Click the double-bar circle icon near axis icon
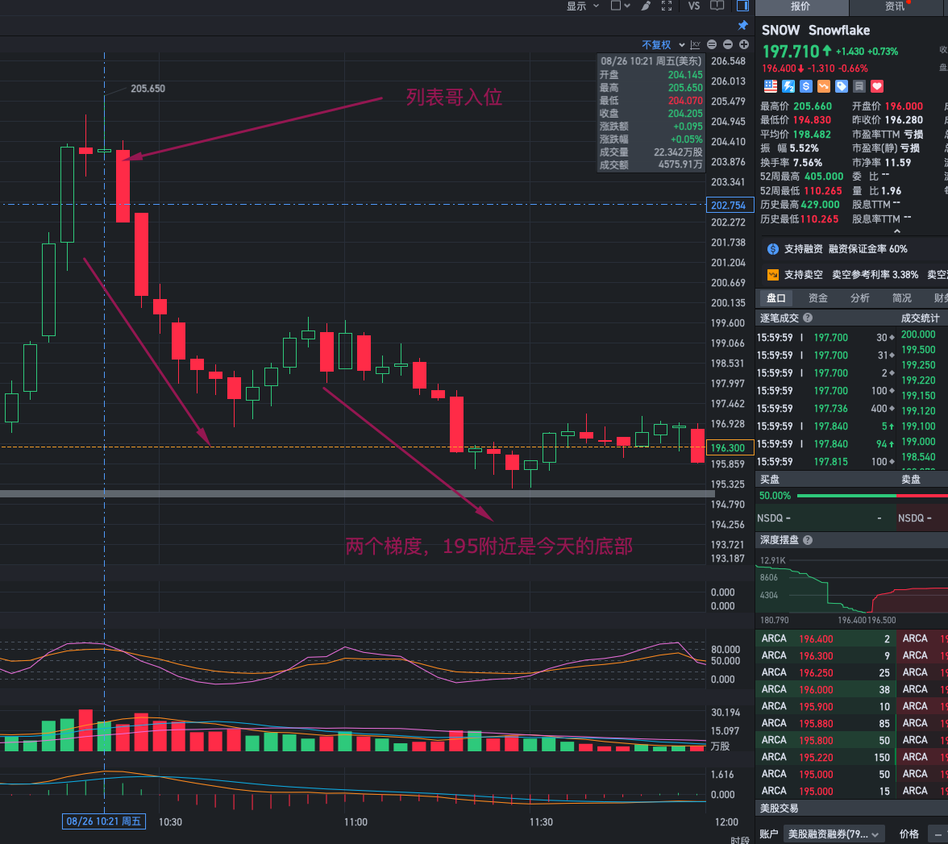This screenshot has width=948, height=844. [x=712, y=45]
